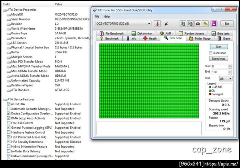Click the ATA Device Features group icon
240x168 pixels.
coord(4,100)
